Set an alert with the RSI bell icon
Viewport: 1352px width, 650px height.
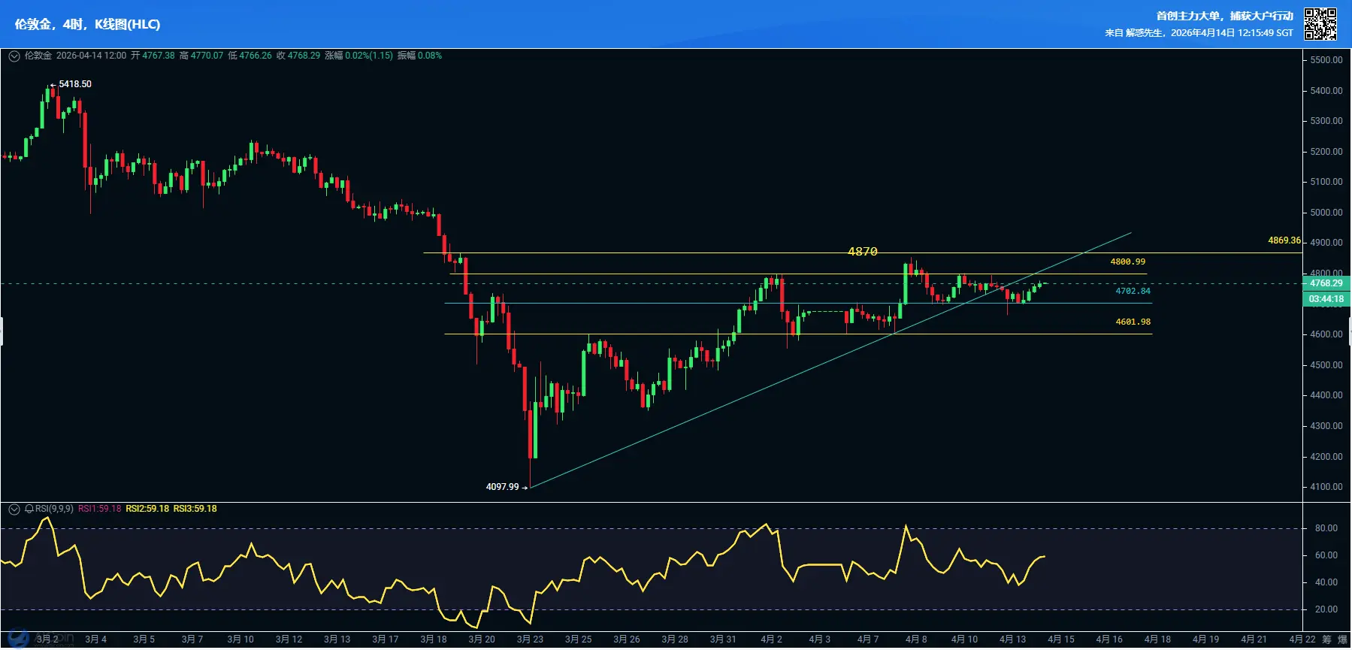[29, 509]
